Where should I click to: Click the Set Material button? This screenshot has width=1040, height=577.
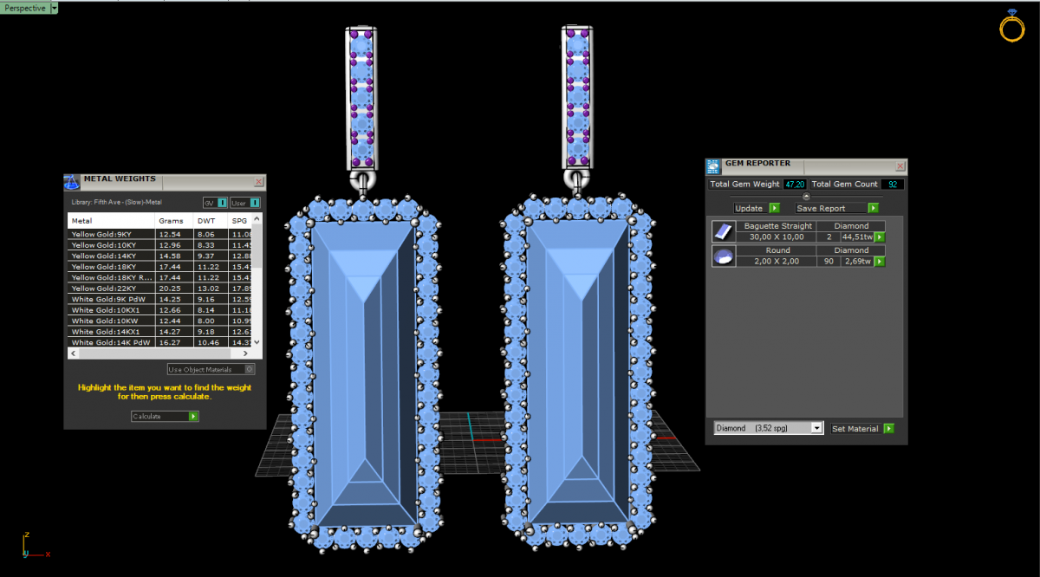(855, 428)
